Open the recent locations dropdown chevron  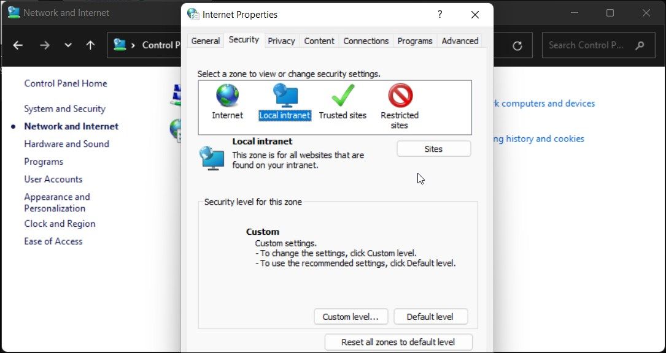68,45
